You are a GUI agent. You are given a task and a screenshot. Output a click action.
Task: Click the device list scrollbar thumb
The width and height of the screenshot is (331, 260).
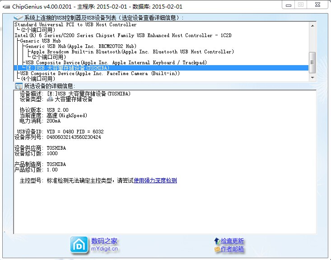click(x=312, y=62)
